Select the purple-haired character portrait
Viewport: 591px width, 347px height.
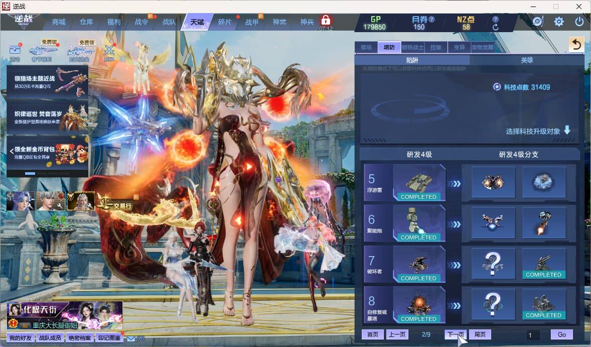pyautogui.click(x=21, y=201)
